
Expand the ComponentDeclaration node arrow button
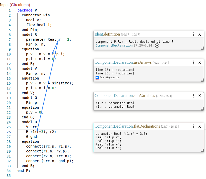(157, 46)
